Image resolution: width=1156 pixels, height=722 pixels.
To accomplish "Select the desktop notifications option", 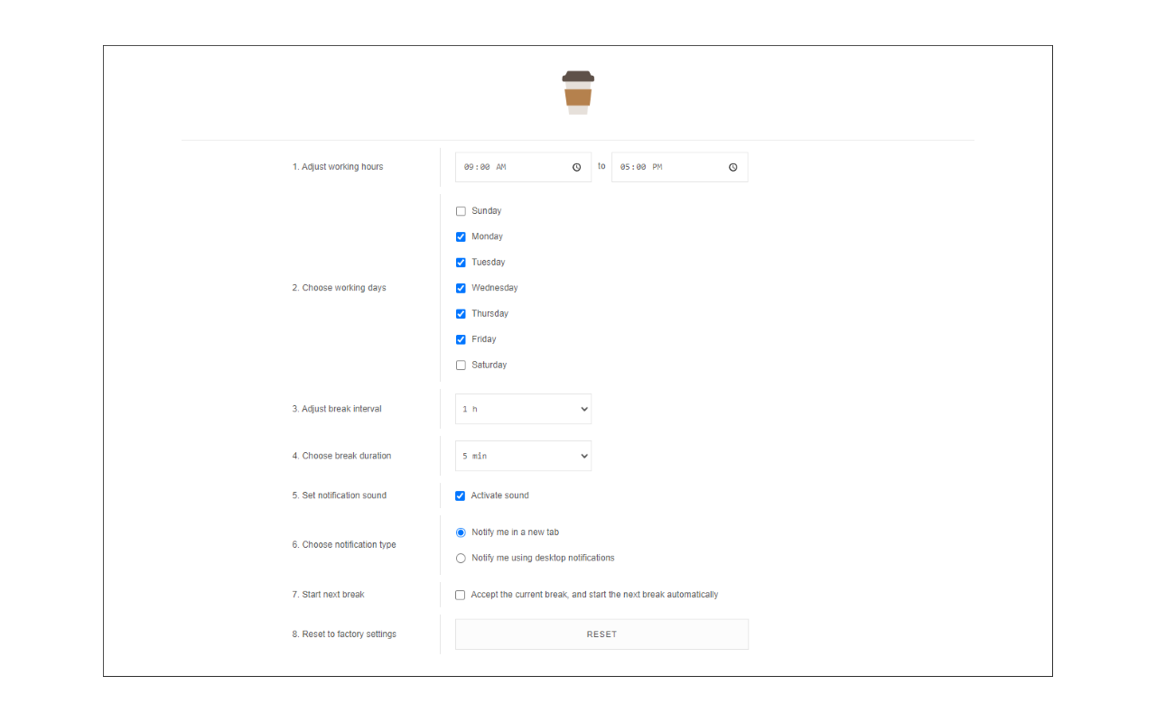I will (x=461, y=558).
